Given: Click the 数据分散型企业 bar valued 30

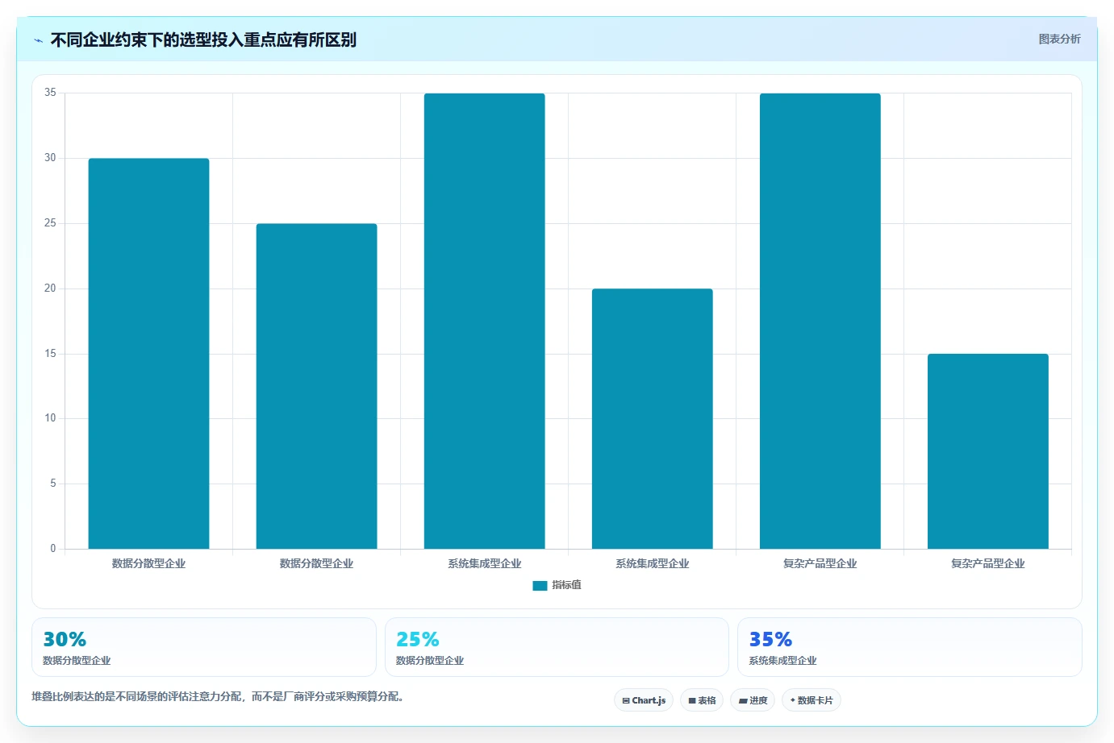Looking at the screenshot, I should 148,354.
